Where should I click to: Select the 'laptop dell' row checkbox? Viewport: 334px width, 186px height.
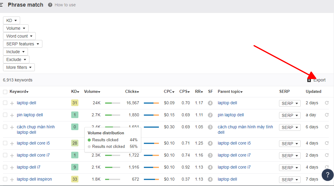pyautogui.click(x=5, y=103)
